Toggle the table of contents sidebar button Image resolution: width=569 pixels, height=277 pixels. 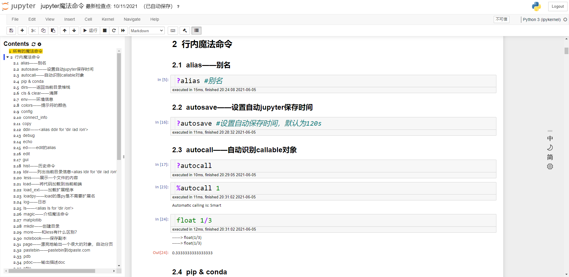click(x=196, y=30)
